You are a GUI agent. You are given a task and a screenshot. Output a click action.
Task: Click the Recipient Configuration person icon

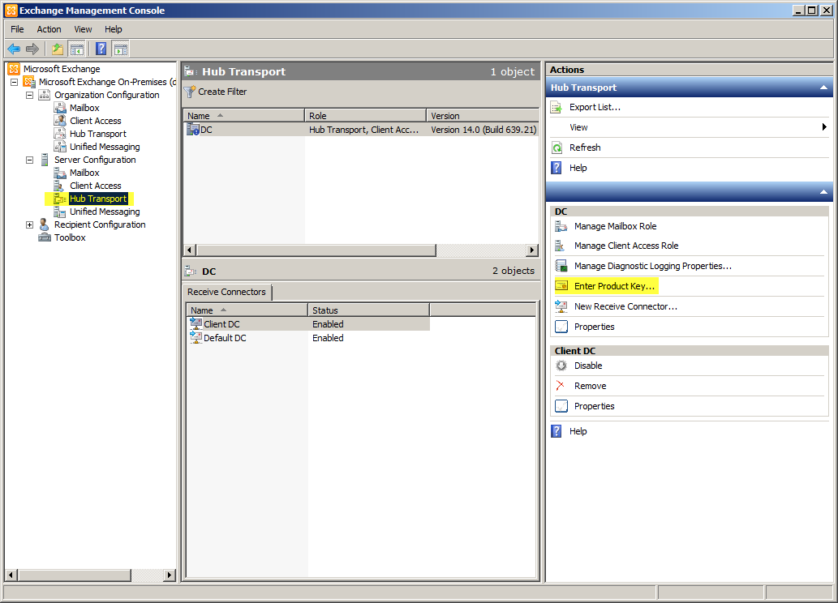click(x=45, y=225)
